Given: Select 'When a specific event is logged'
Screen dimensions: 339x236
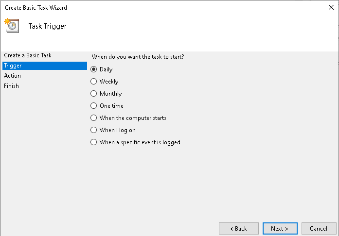Looking at the screenshot, I should (94, 142).
